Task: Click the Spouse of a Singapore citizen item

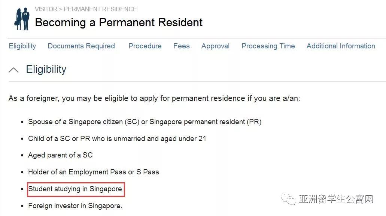Action: click(145, 122)
